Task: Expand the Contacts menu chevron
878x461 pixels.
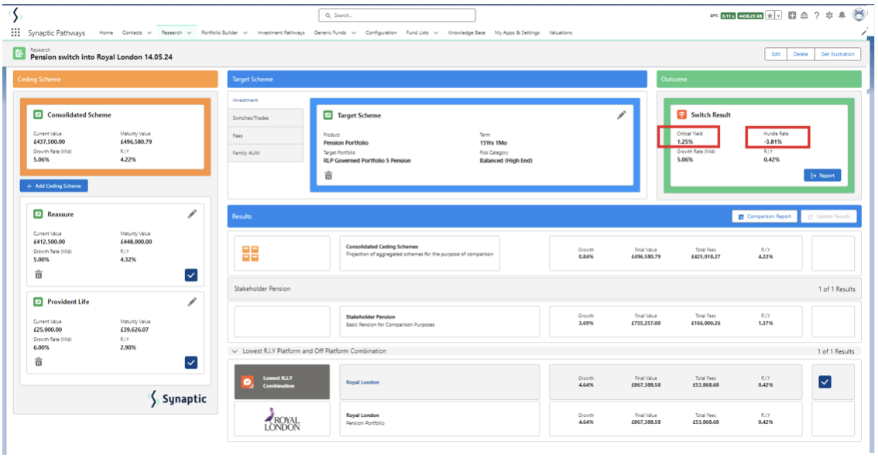Action: click(149, 33)
